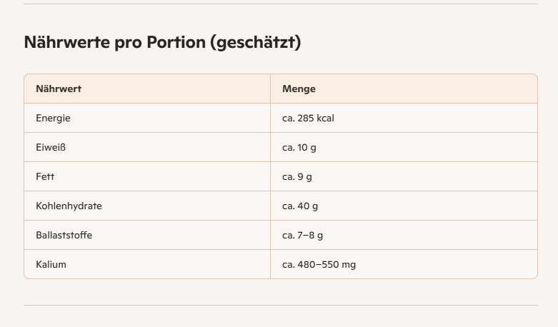558x327 pixels.
Task: Select the "ca. 40 g" value
Action: pos(300,206)
